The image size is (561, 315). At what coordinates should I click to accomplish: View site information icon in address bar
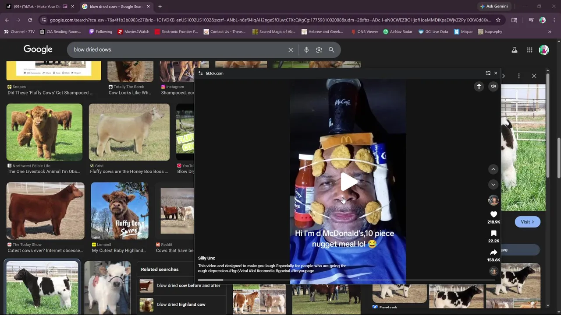pos(43,20)
